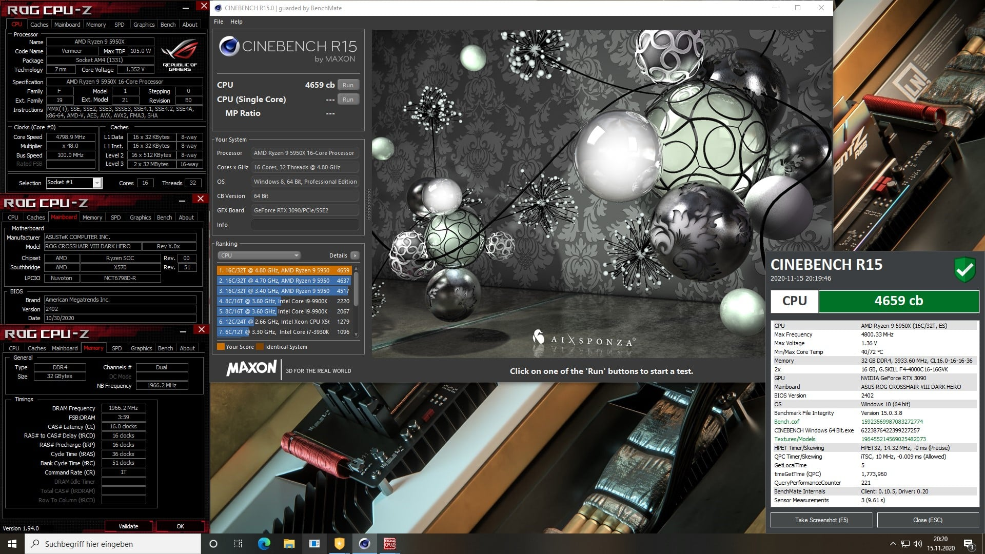Click the Task View icon

238,544
